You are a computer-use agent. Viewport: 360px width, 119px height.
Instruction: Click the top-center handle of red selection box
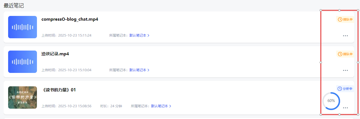coord(340,10)
